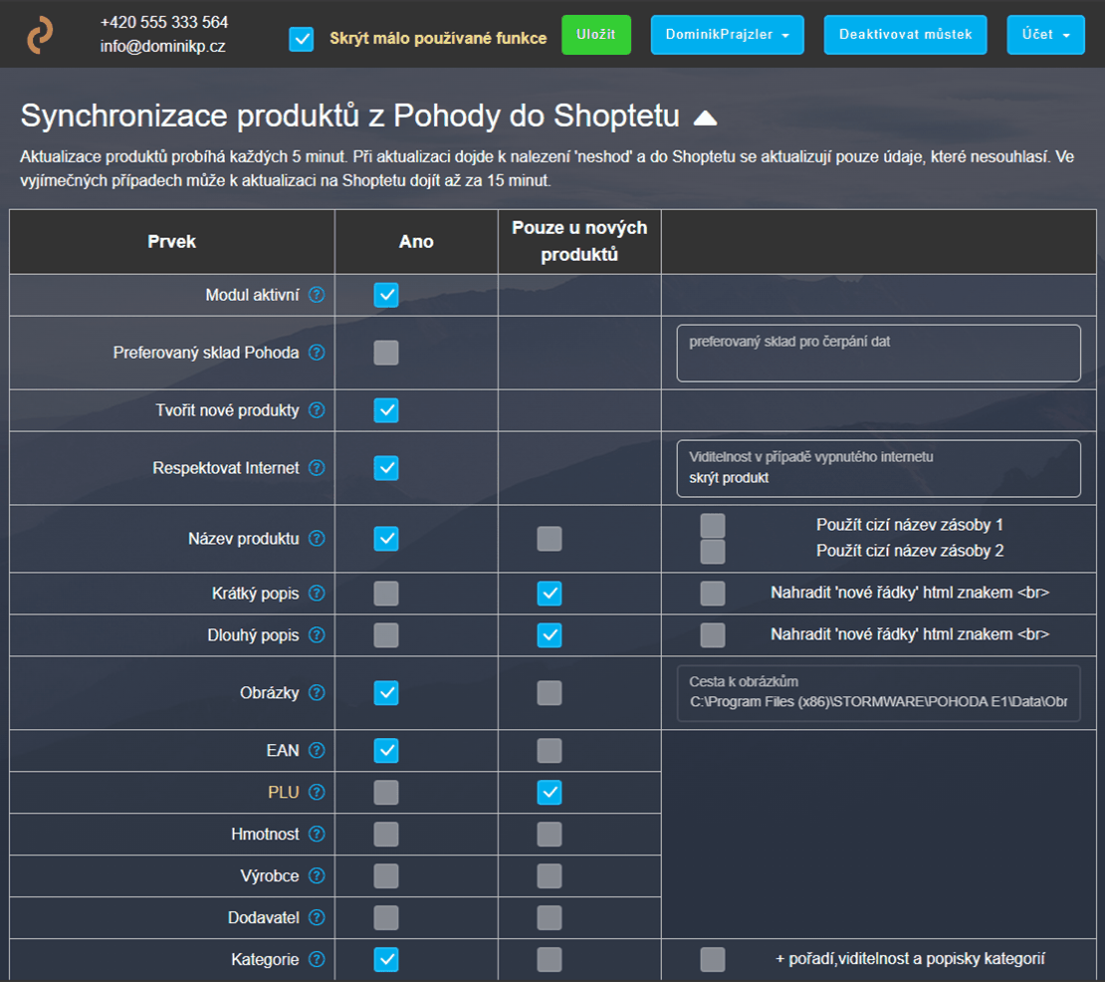Screen dimensions: 1105x982
Task: Uncheck Kategorie Ano checkbox
Action: coord(386,959)
